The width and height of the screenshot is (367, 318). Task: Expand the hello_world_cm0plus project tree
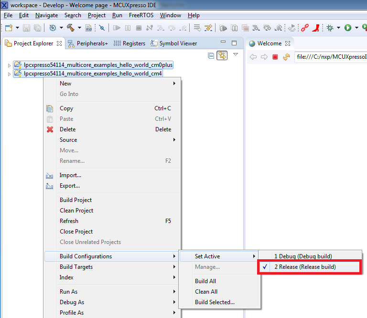point(9,65)
